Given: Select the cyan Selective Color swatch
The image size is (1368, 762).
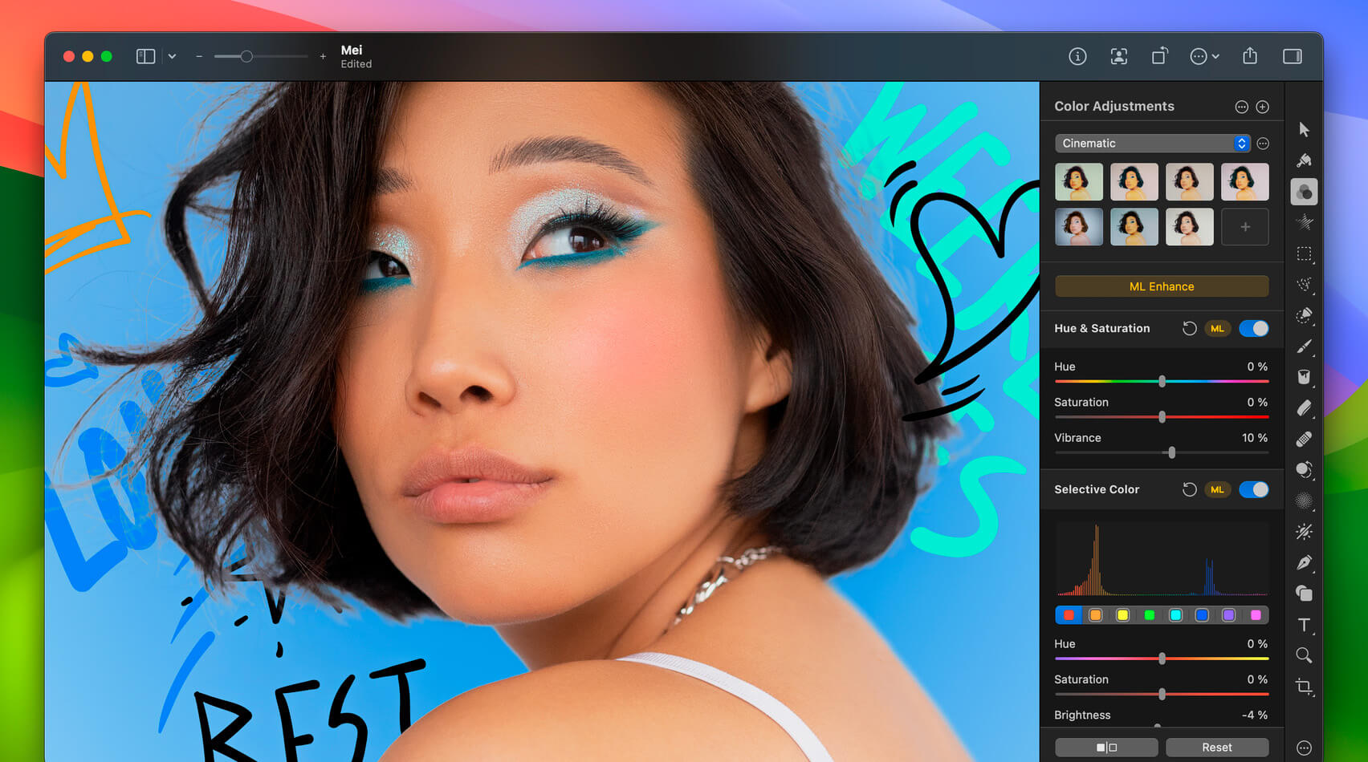Looking at the screenshot, I should [1175, 615].
